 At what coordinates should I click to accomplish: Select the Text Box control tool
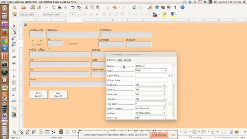[x=14, y=57]
